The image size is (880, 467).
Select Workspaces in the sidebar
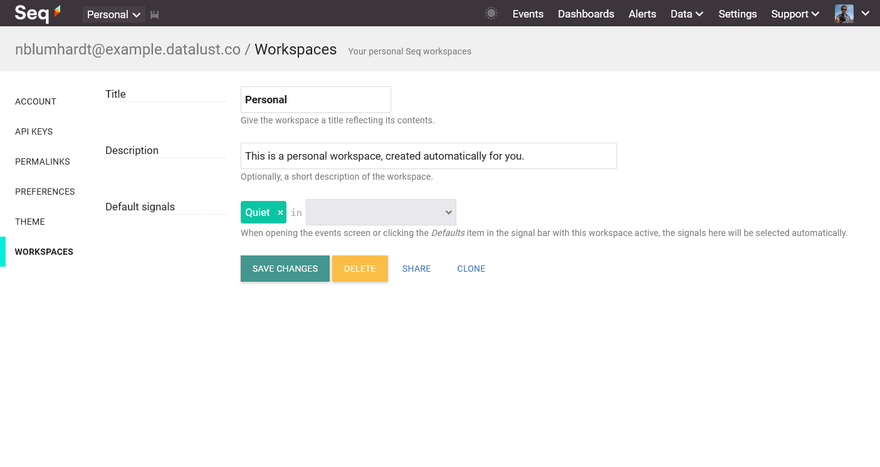[44, 252]
